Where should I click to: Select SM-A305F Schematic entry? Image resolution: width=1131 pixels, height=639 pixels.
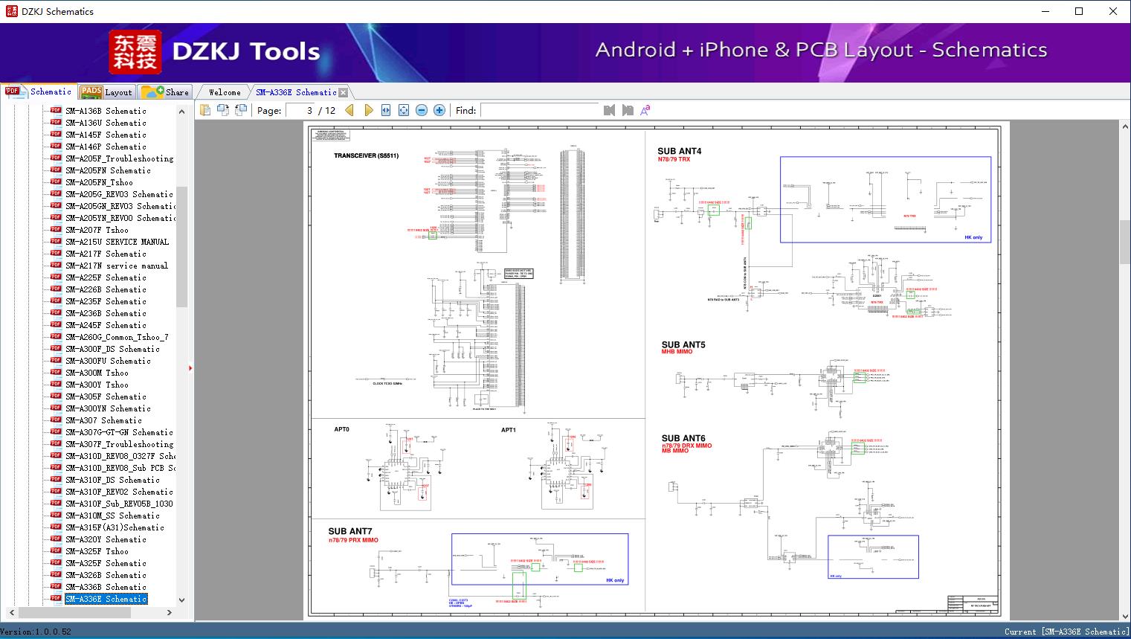click(106, 396)
